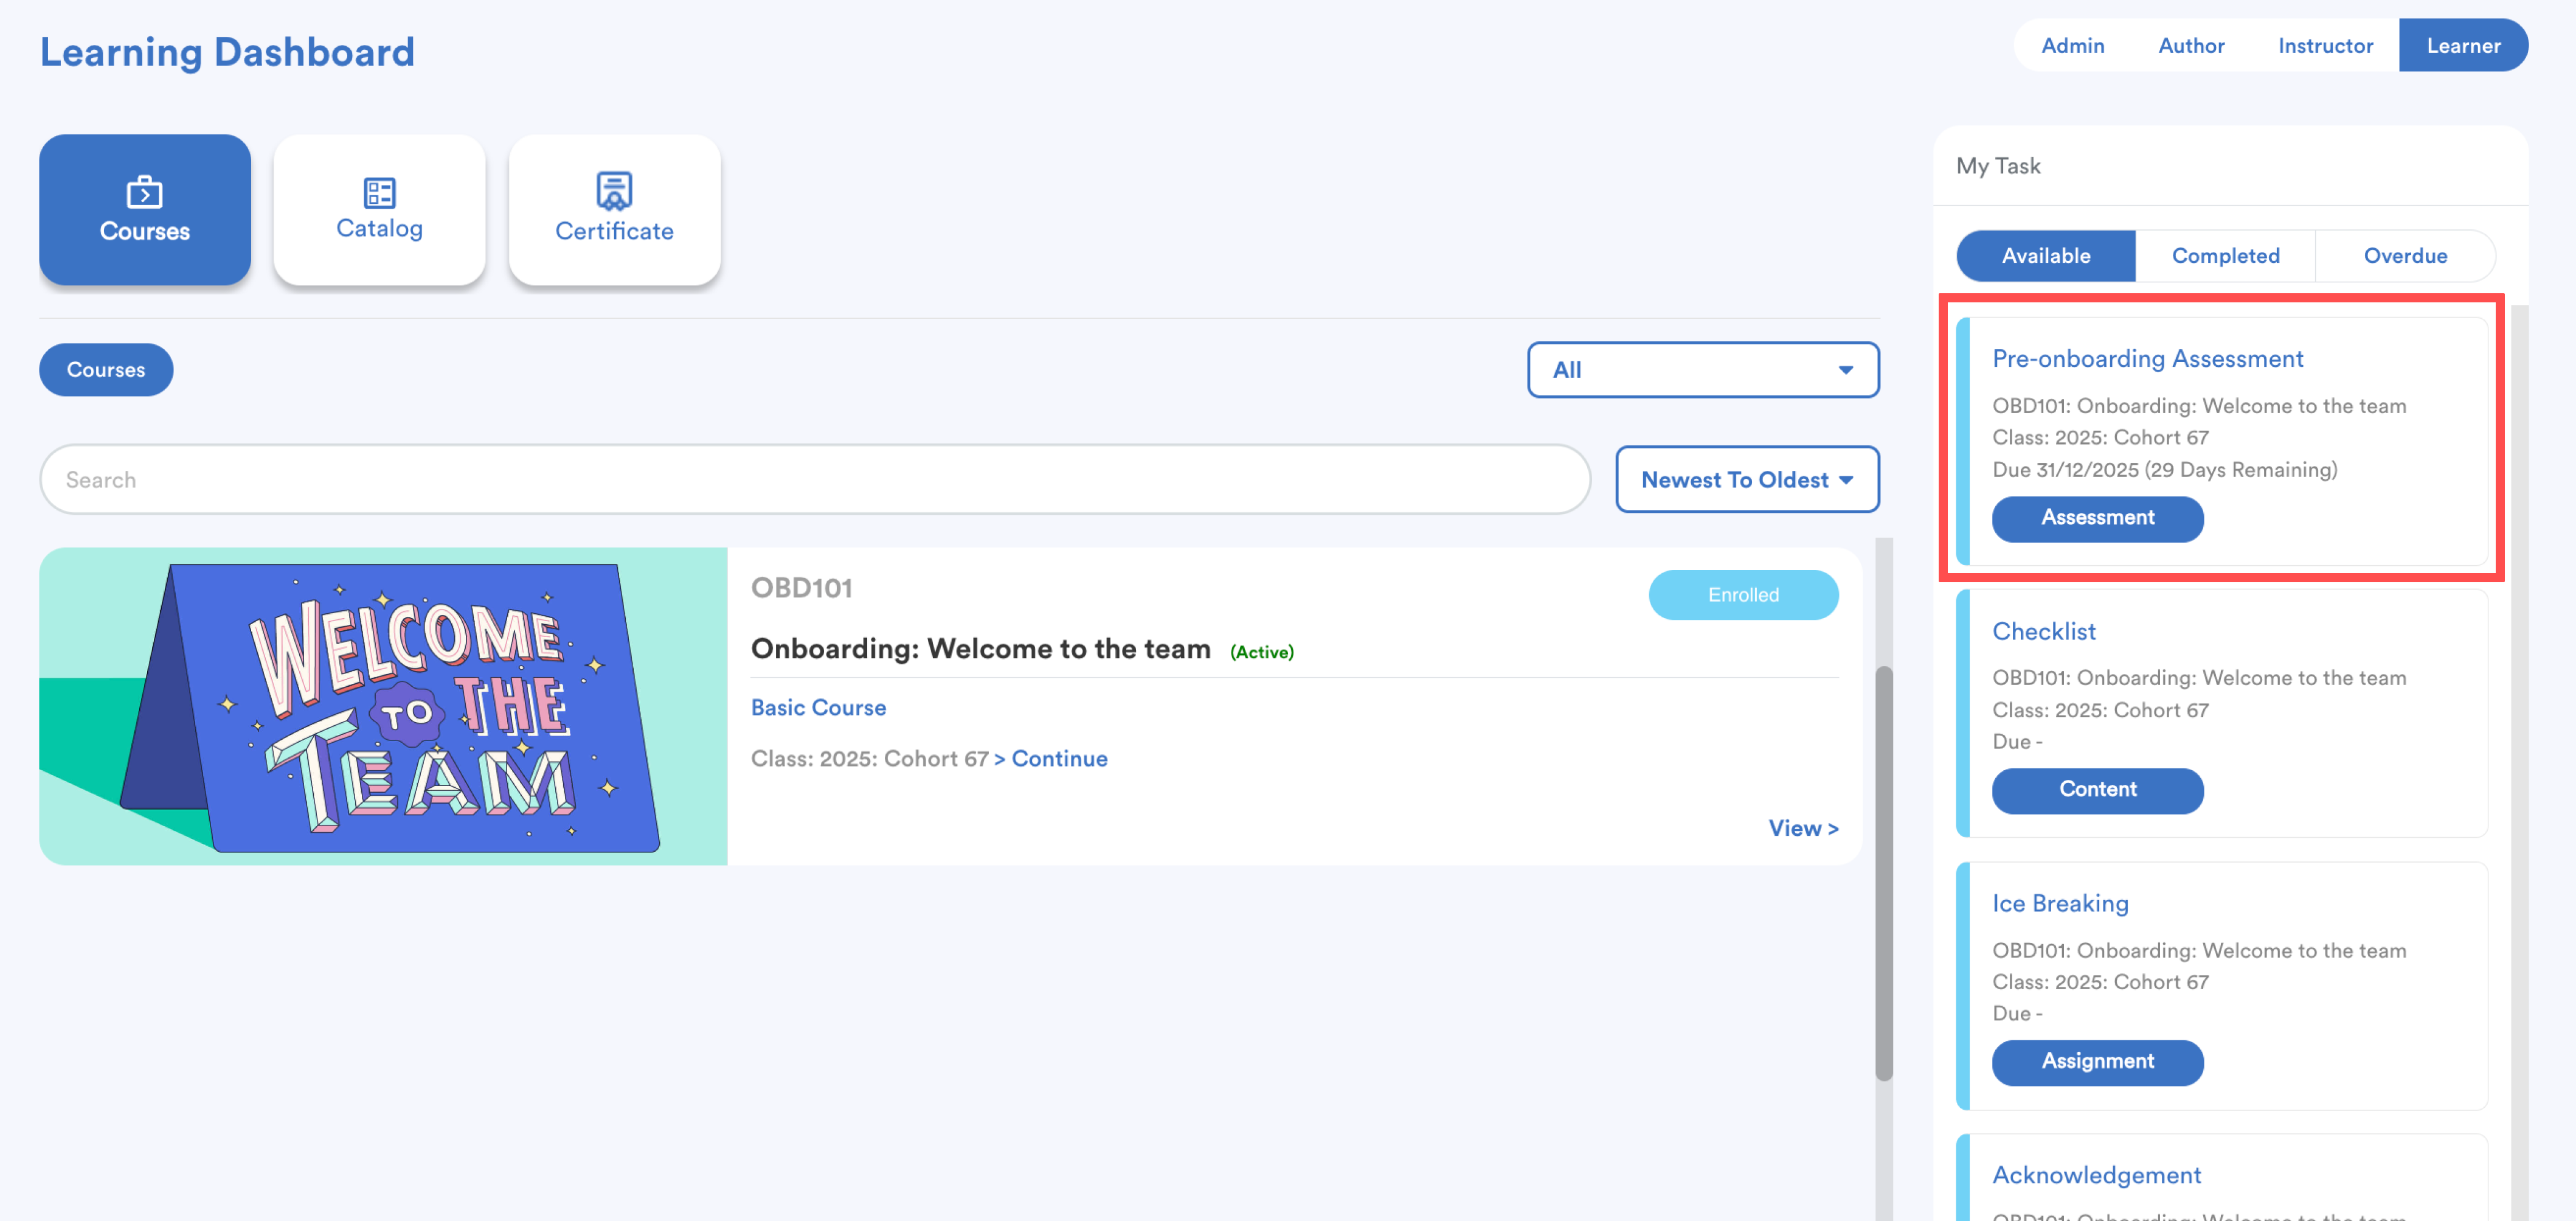Select the Available tasks filter

(x=2045, y=256)
